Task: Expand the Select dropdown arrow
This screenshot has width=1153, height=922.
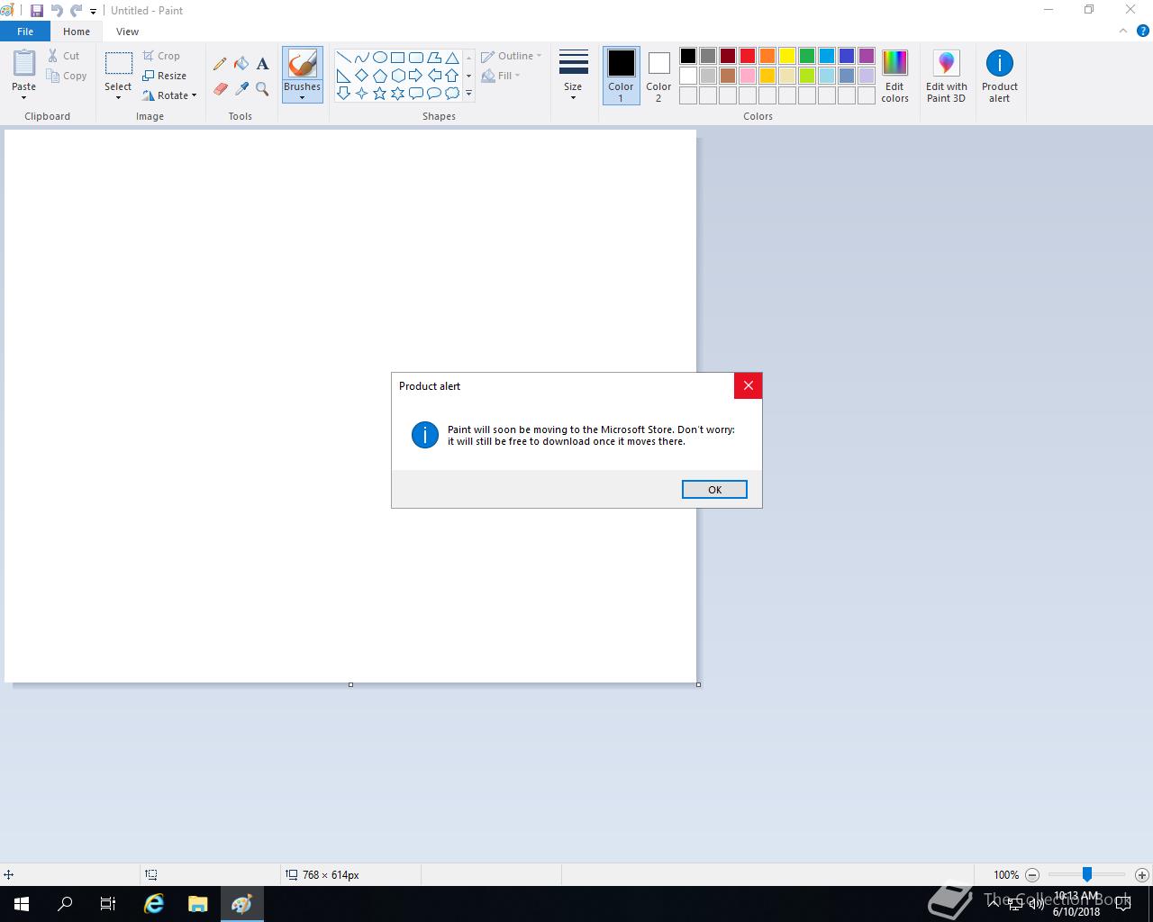Action: tap(118, 96)
